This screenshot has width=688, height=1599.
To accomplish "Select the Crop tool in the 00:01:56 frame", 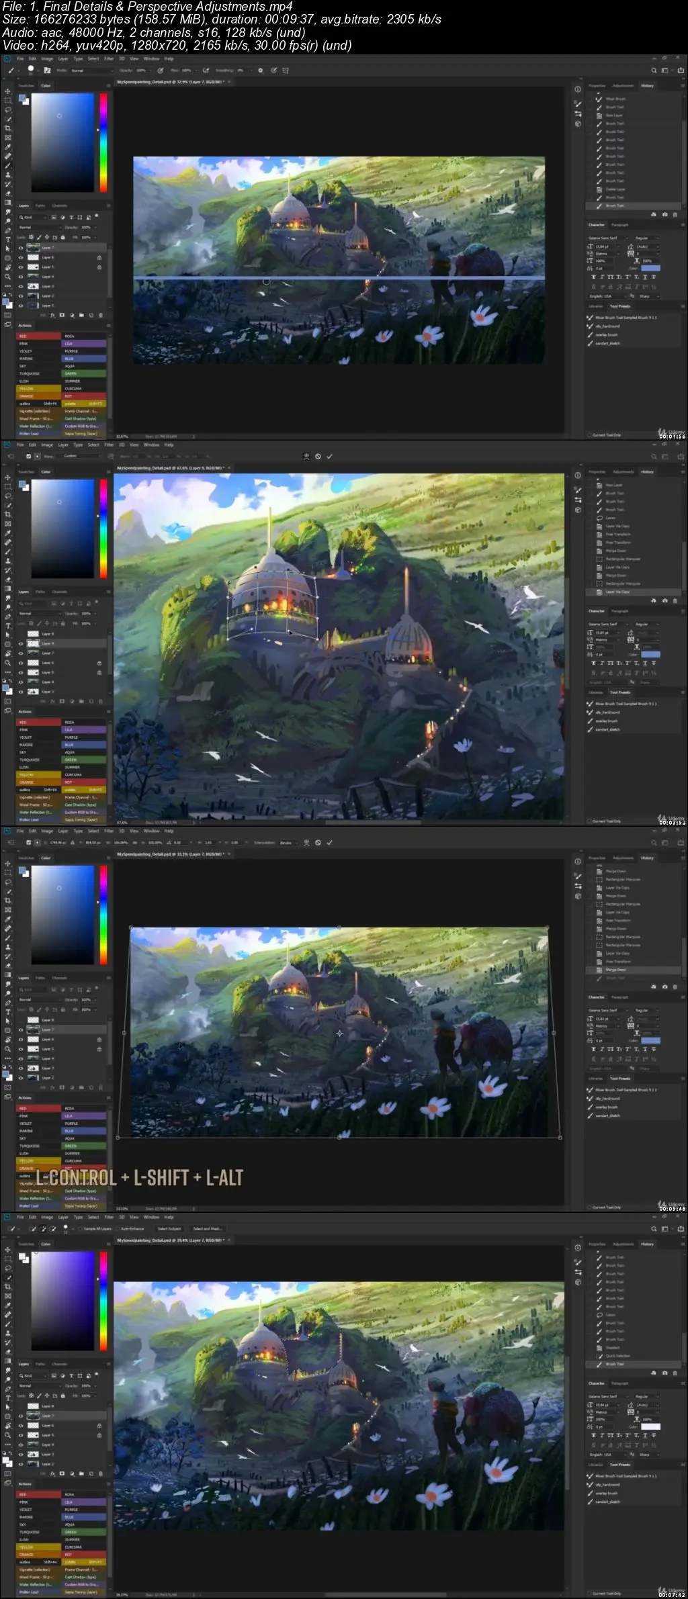I will pyautogui.click(x=7, y=128).
